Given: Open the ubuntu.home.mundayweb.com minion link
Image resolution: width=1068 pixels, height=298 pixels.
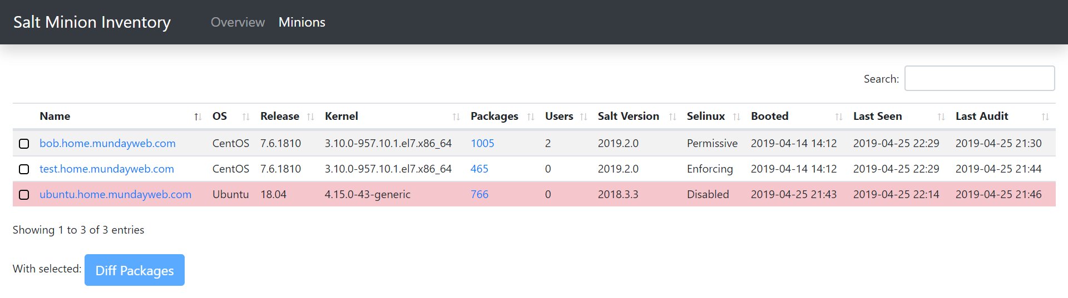Looking at the screenshot, I should click(115, 195).
